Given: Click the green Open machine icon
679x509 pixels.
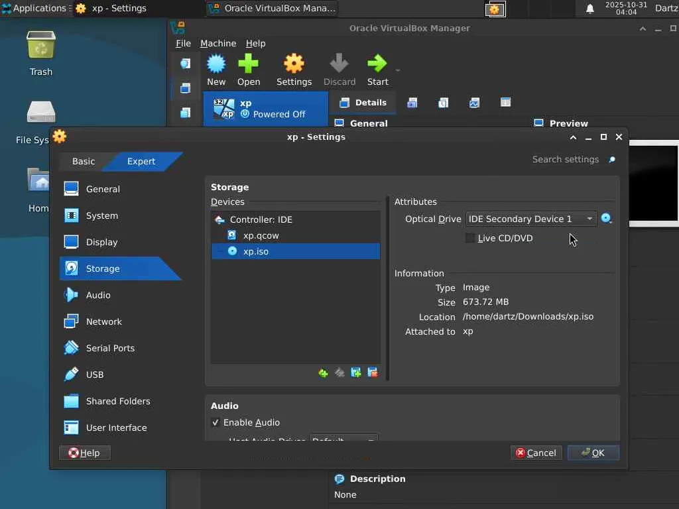Looking at the screenshot, I should point(249,70).
